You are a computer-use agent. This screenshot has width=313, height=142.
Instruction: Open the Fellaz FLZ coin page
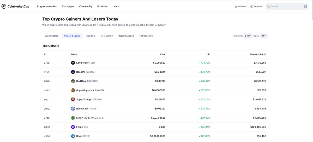click(x=80, y=127)
